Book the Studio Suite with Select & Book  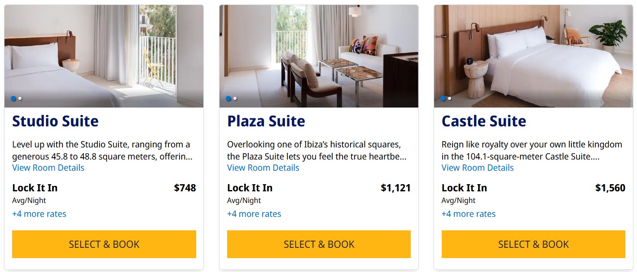pyautogui.click(x=104, y=244)
